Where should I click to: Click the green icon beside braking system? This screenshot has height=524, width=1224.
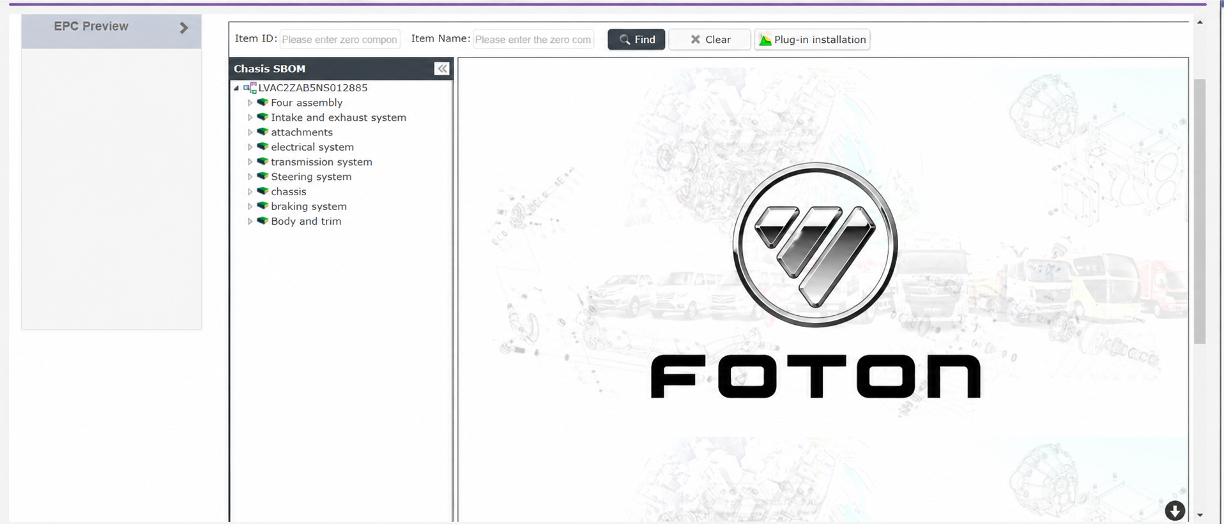(x=262, y=206)
